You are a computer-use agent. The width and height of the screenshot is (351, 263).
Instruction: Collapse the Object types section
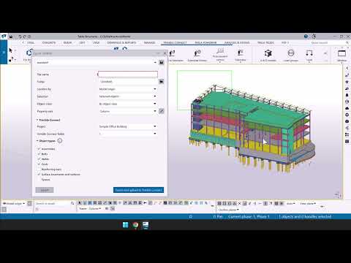tap(37, 141)
